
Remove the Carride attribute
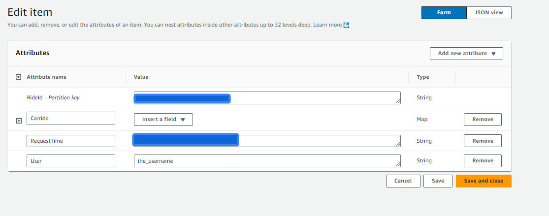[x=483, y=120]
